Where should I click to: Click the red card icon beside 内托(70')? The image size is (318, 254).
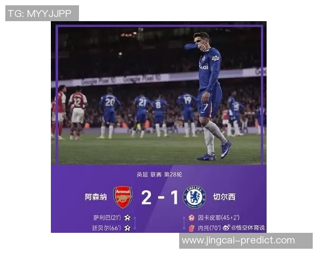pyautogui.click(x=191, y=228)
